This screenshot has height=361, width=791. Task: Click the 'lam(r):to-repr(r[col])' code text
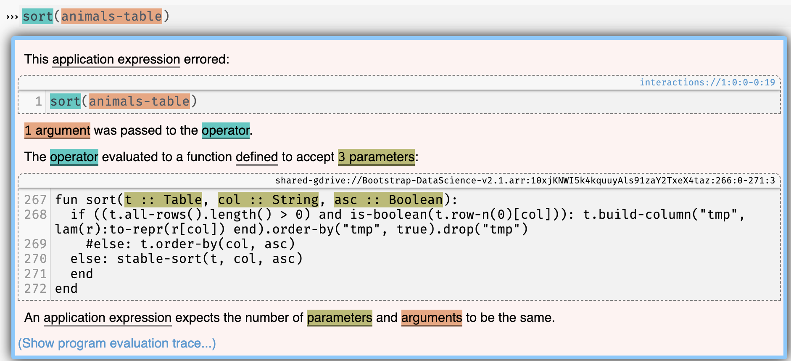[x=140, y=229]
